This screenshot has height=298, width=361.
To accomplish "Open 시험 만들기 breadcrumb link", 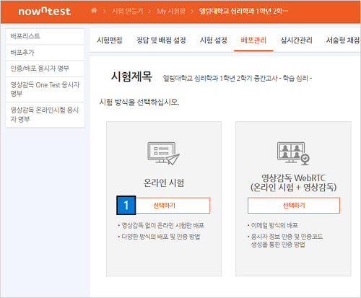I will point(128,11).
